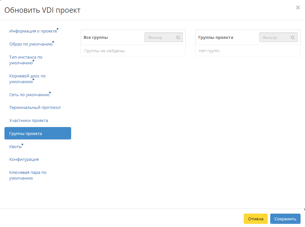This screenshot has width=305, height=227.
Task: Open the Информация о проекте section
Action: pos(33,31)
